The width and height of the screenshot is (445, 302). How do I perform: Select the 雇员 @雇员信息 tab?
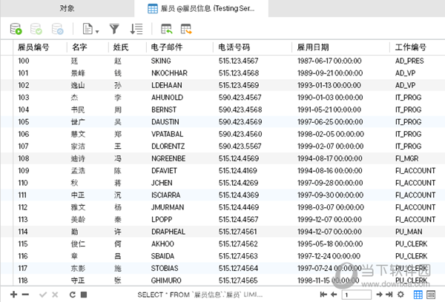201,8
